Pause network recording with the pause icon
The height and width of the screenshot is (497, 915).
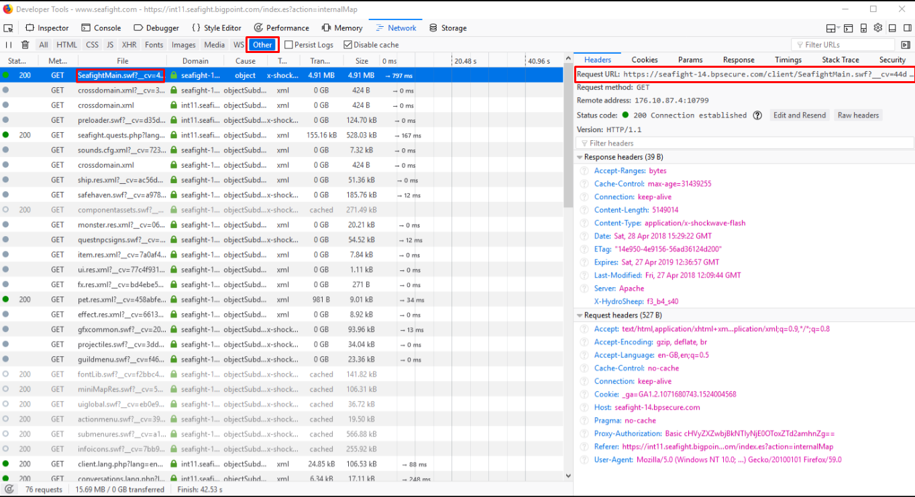9,45
